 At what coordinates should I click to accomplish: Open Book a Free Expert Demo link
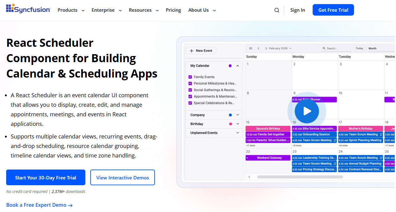pyautogui.click(x=39, y=205)
